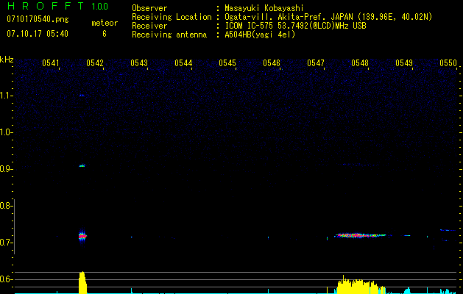
Task: Click the 1.1 kHz axis label
Action: [7, 96]
